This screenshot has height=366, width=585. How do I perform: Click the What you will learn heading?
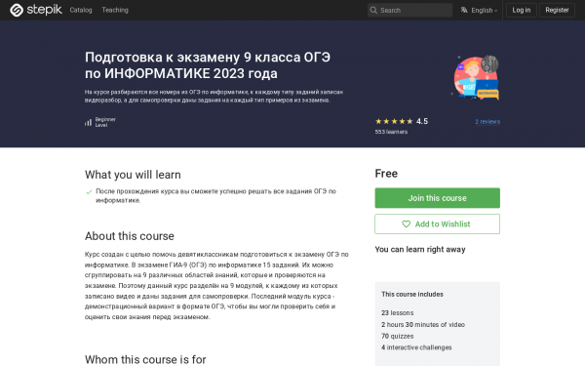pyautogui.click(x=133, y=175)
